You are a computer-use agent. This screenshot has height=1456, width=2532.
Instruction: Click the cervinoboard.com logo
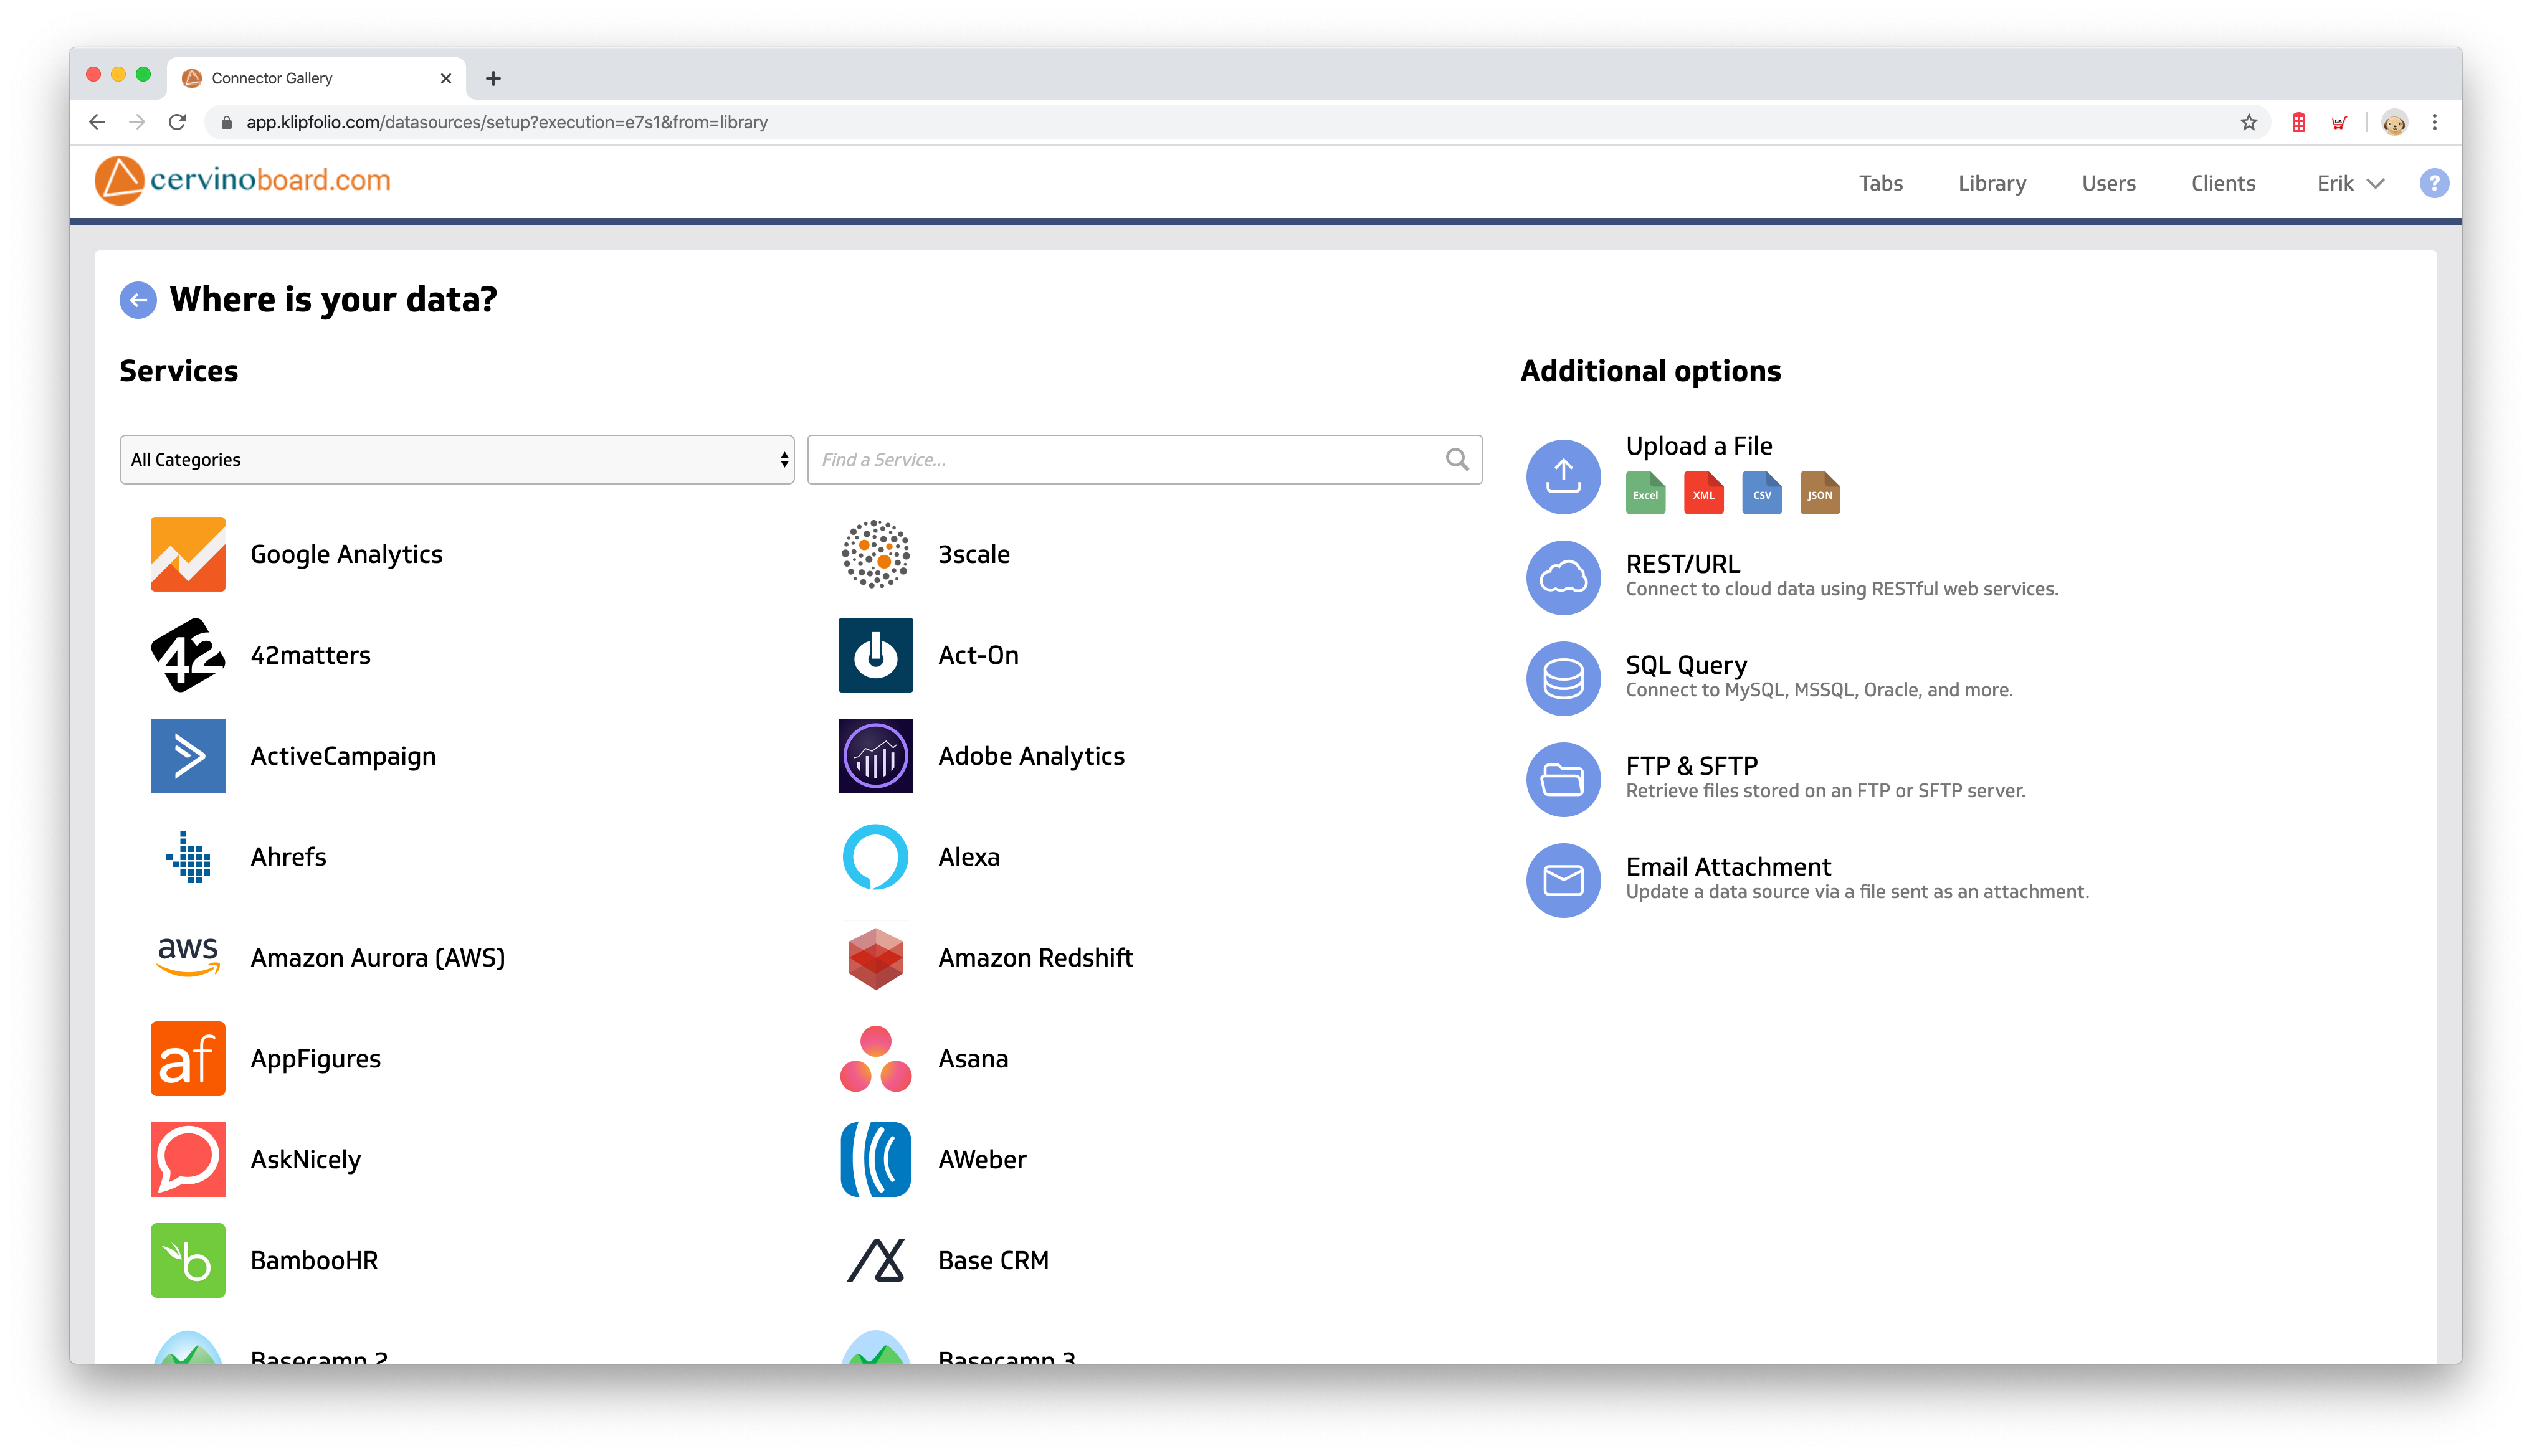[x=242, y=181]
